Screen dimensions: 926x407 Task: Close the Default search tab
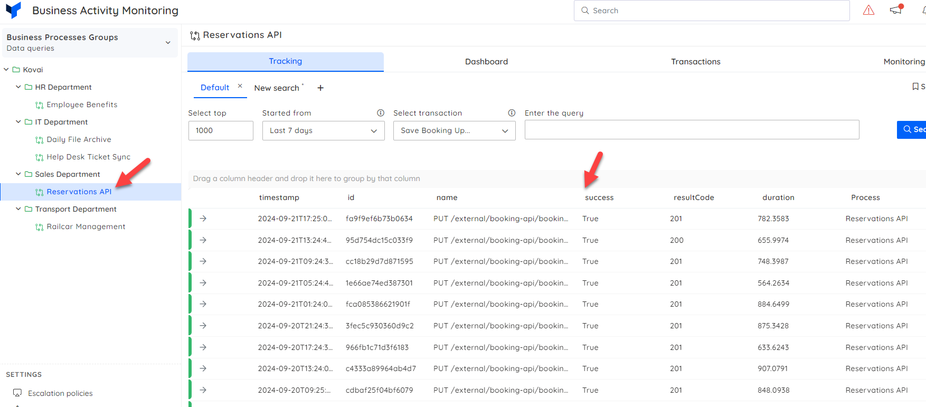click(x=240, y=86)
